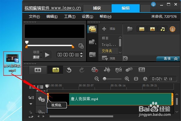The height and width of the screenshot is (121, 181).
Task: Redo the last action
Action: [x=82, y=70]
